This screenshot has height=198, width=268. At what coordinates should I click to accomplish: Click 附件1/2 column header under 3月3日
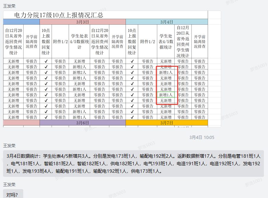(x=60, y=42)
